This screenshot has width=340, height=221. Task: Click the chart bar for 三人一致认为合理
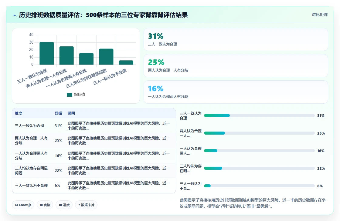click(47, 53)
